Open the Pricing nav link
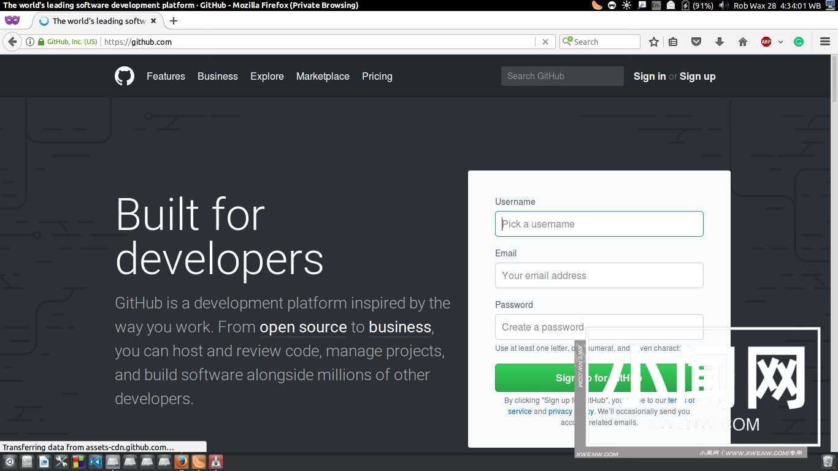This screenshot has width=838, height=471. [x=377, y=76]
